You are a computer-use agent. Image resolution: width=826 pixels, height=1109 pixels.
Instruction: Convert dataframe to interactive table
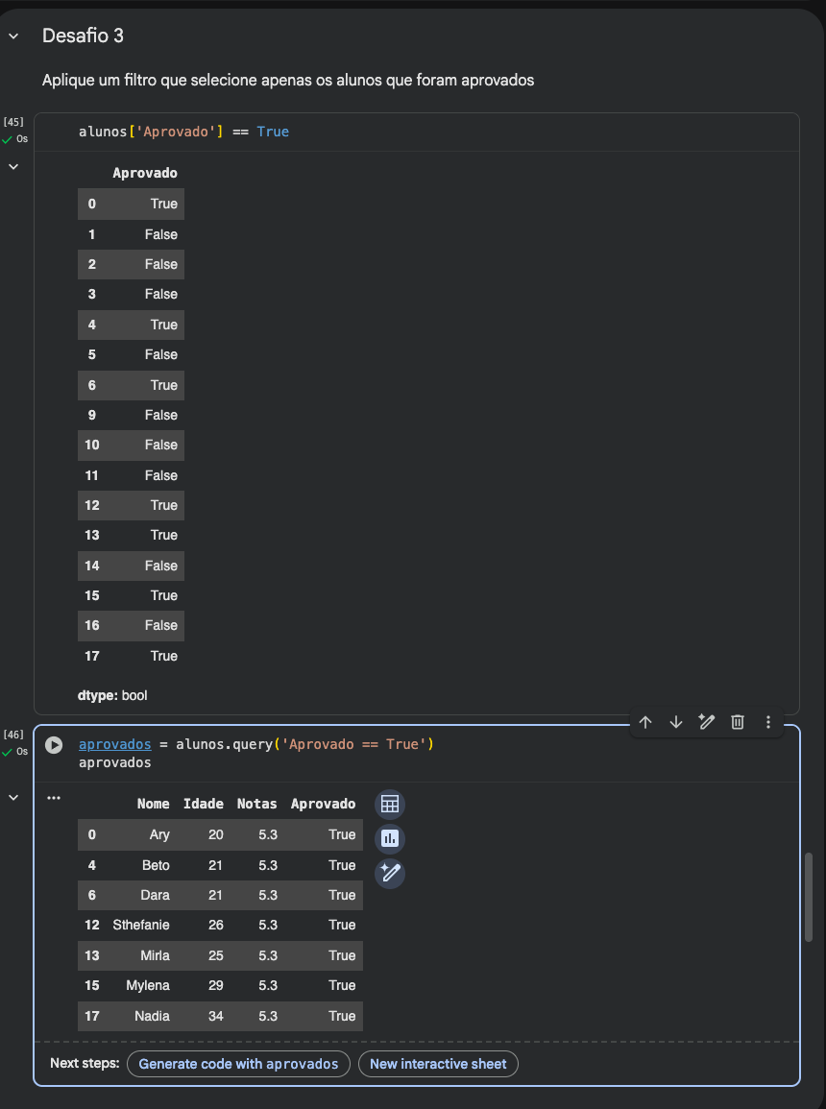click(390, 805)
